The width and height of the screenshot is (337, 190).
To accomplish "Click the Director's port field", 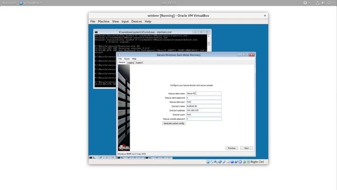I will (x=204, y=115).
